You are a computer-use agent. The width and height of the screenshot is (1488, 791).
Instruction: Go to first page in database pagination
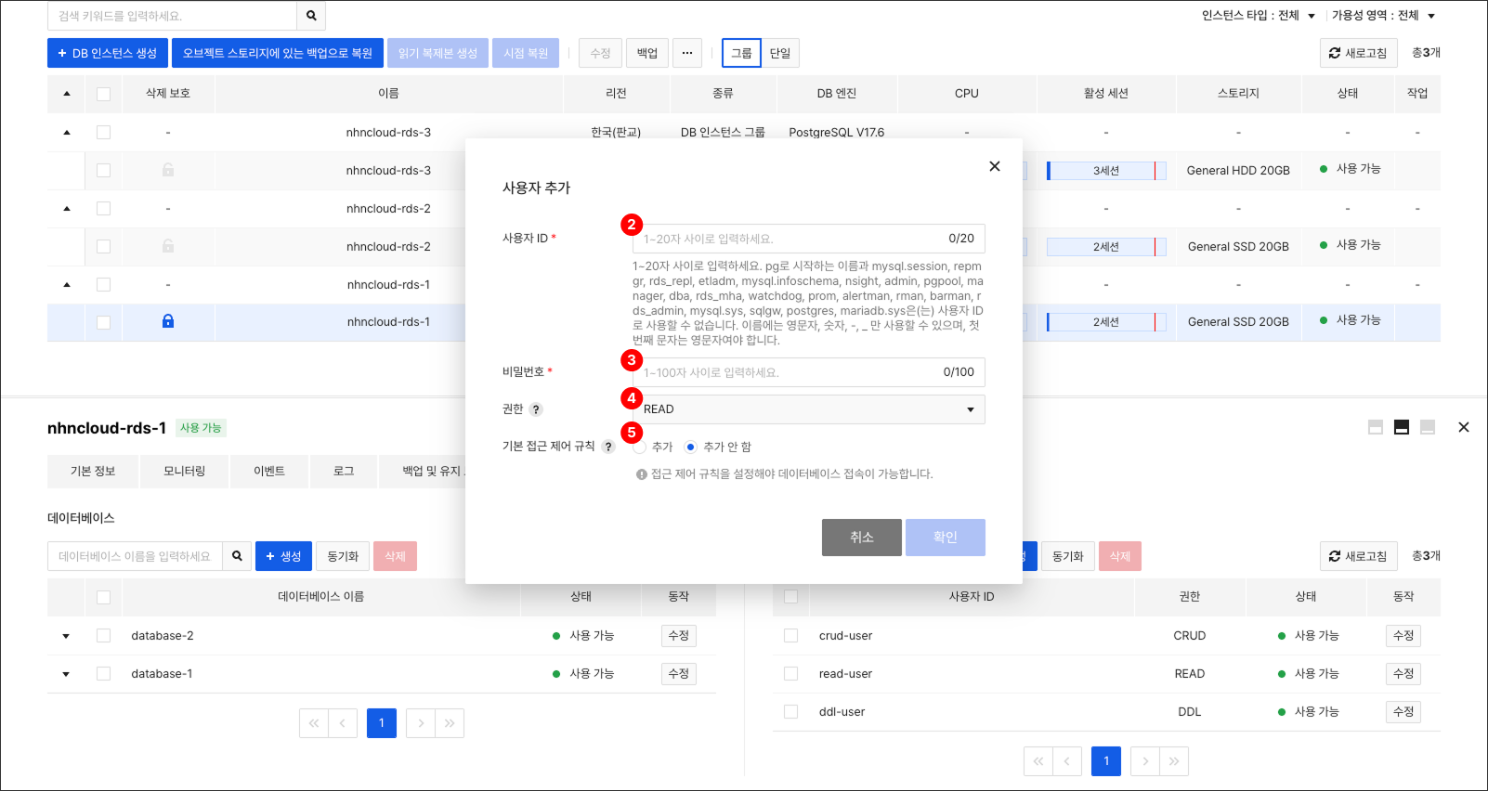tap(314, 723)
